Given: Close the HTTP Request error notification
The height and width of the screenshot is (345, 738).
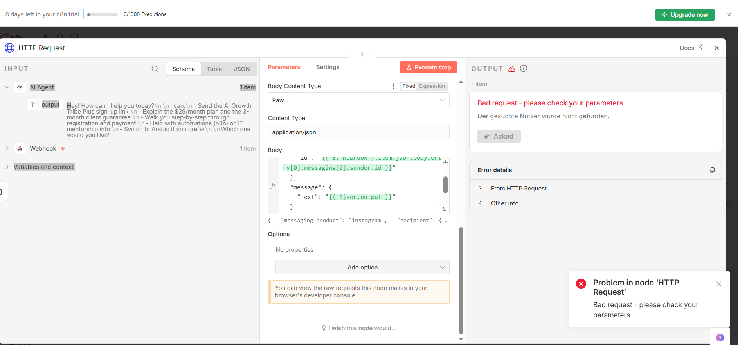Looking at the screenshot, I should (719, 284).
